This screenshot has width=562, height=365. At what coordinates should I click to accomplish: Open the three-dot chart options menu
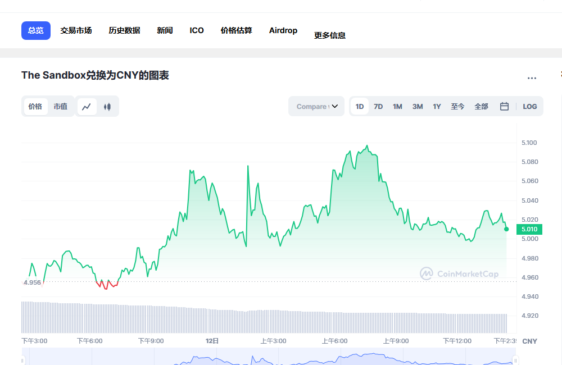(532, 78)
